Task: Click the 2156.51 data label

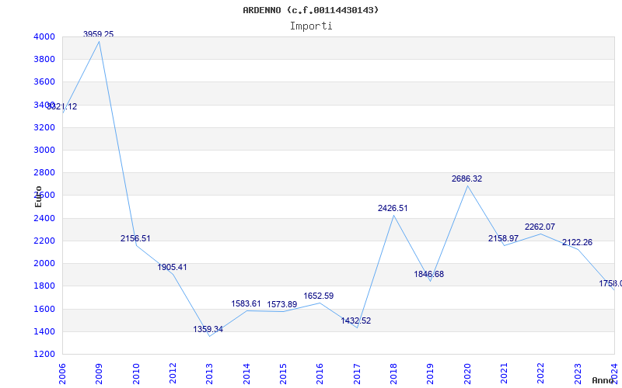Action: (x=135, y=238)
